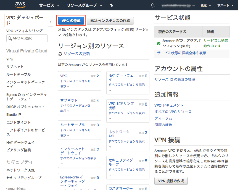Click the サブネット count 4 number
This screenshot has width=238, height=190.
[98, 100]
